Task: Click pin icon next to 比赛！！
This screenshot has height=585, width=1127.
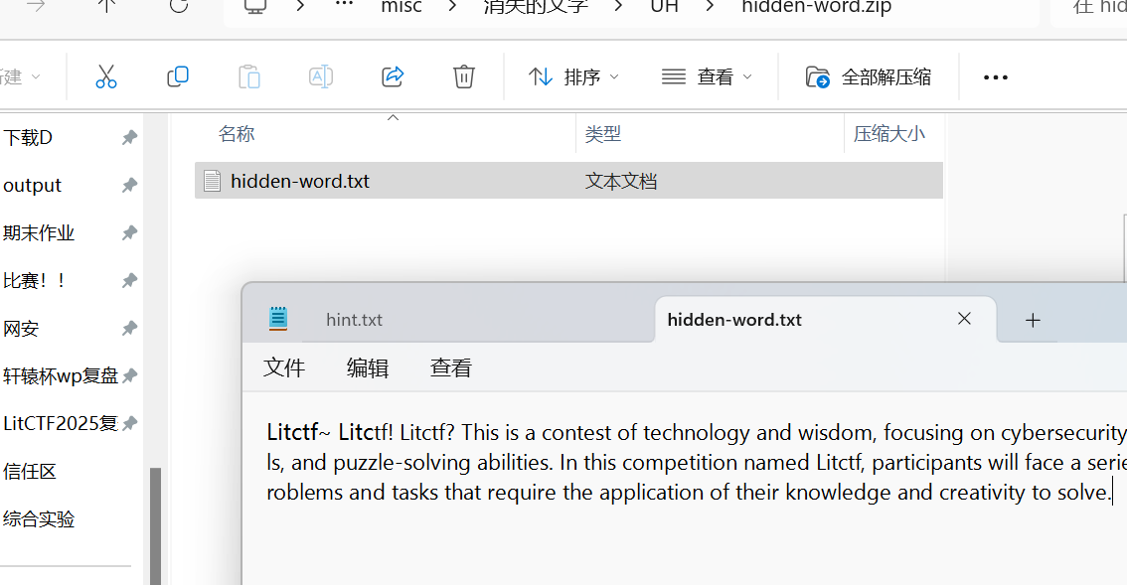Action: click(129, 280)
